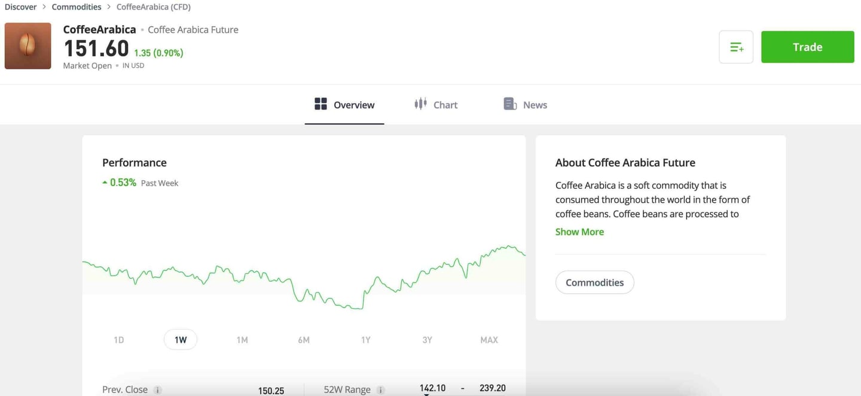Viewport: 861px width, 396px height.
Task: Click the coffee bean instrument thumbnail
Action: [28, 46]
